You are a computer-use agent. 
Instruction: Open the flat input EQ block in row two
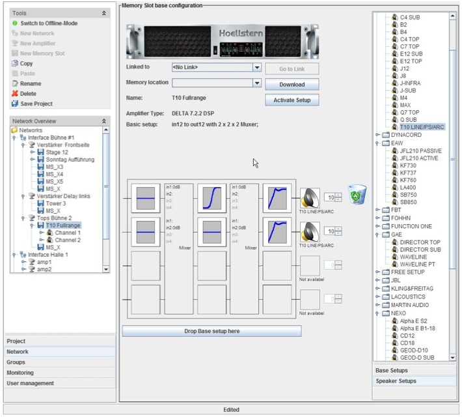(x=146, y=232)
